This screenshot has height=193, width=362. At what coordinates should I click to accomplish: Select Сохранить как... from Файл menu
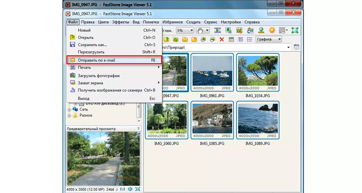click(x=92, y=45)
